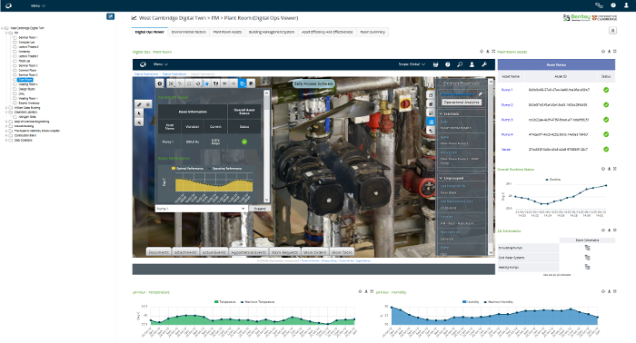Click the search magnifier in the embedded viewer header
Image resolution: width=636 pixels, height=343 pixels.
pyautogui.click(x=460, y=64)
